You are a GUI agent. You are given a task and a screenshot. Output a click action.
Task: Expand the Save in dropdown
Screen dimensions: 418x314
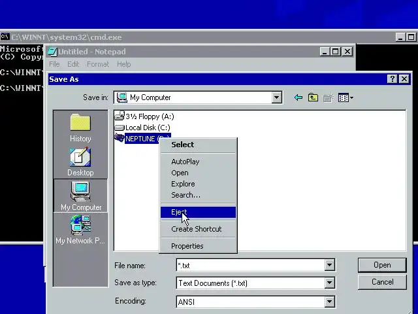point(277,97)
